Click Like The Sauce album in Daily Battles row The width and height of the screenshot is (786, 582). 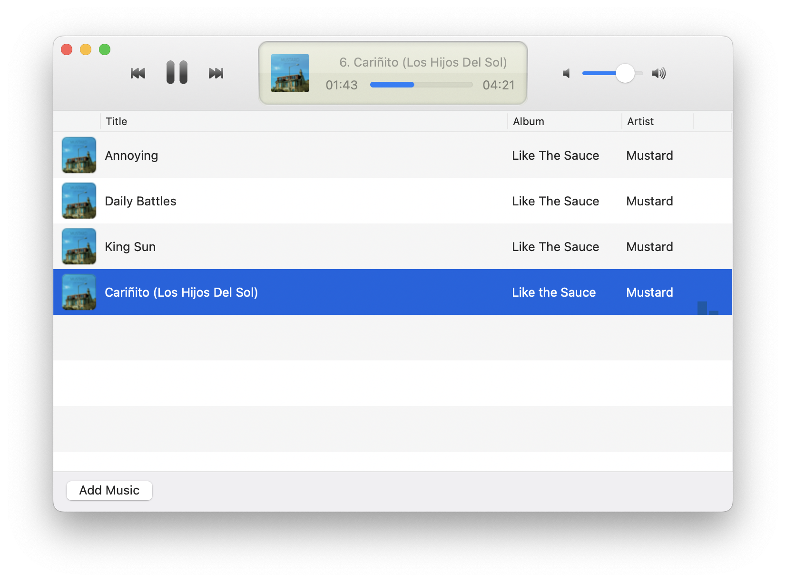pyautogui.click(x=555, y=201)
